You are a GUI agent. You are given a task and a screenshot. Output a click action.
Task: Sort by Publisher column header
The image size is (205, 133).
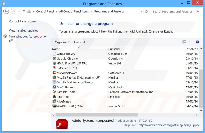click(x=146, y=49)
